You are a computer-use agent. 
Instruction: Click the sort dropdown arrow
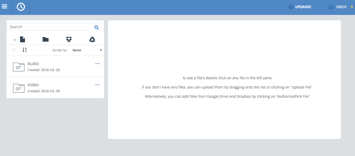pyautogui.click(x=101, y=50)
